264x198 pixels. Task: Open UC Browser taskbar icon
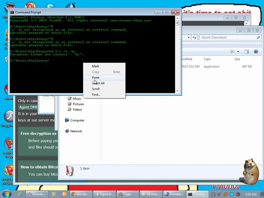click(x=64, y=194)
